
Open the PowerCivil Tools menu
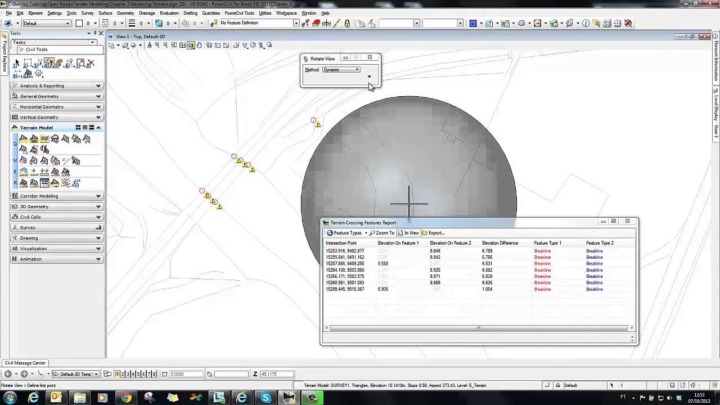click(239, 13)
